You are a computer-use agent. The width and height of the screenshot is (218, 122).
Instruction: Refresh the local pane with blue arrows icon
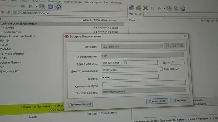point(50,7)
